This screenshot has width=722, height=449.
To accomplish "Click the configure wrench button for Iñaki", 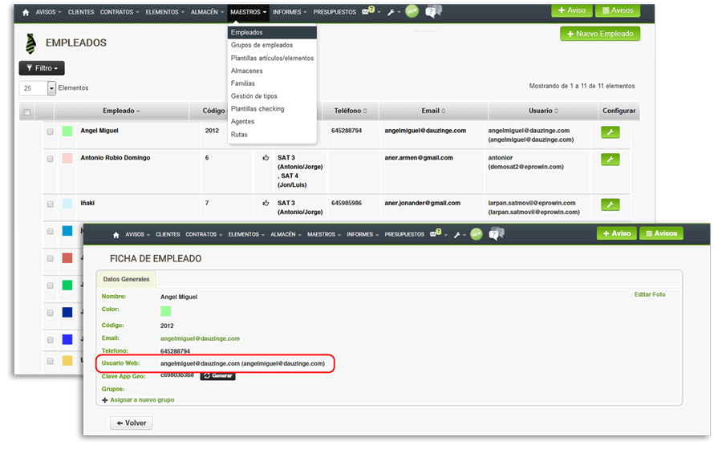I will point(610,204).
